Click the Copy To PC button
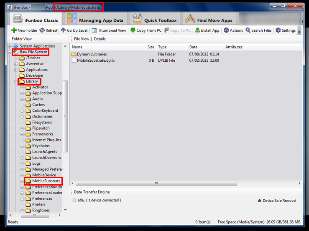The width and height of the screenshot is (309, 231). click(x=178, y=30)
